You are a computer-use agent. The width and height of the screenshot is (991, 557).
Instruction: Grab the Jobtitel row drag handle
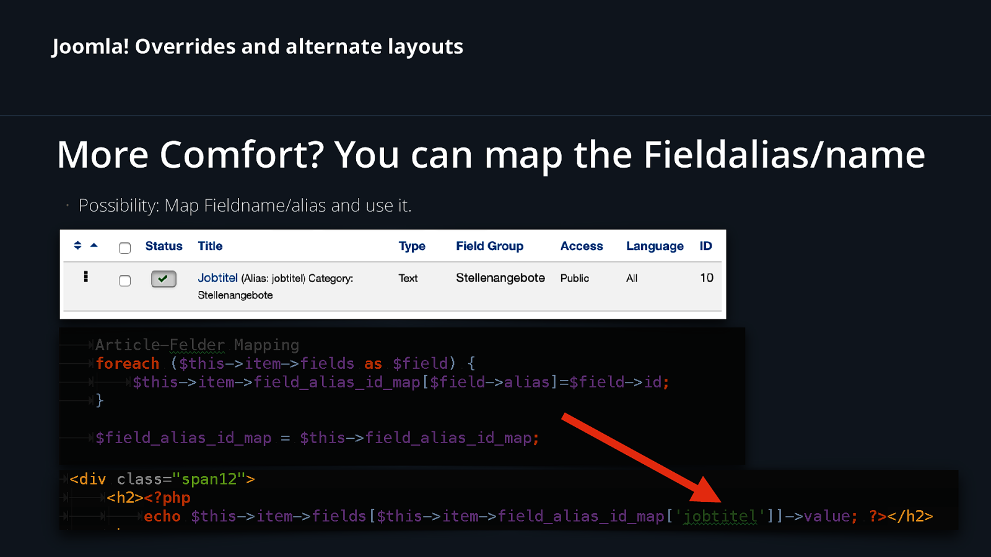point(85,277)
